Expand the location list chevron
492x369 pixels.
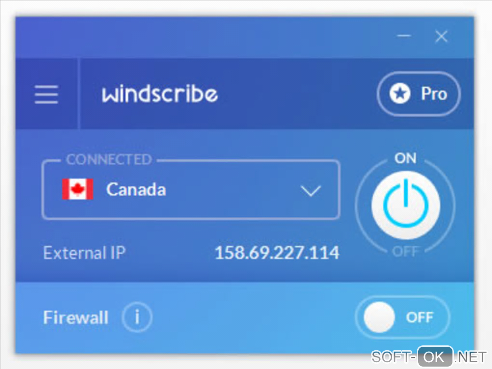tap(311, 191)
